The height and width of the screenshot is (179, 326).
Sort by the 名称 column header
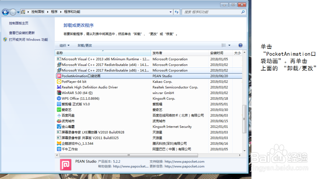103,53
